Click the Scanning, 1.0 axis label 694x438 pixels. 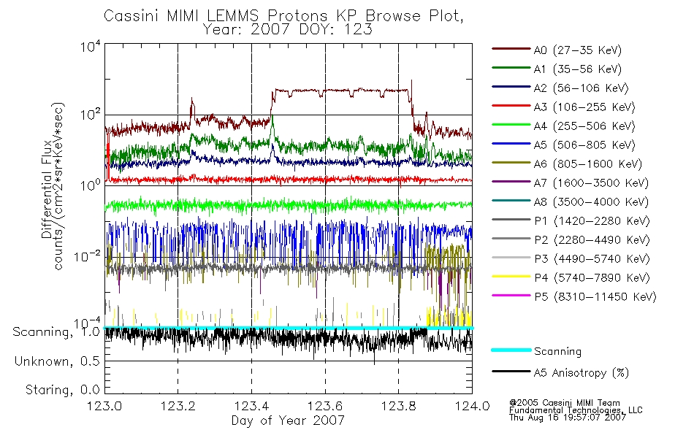tap(56, 332)
